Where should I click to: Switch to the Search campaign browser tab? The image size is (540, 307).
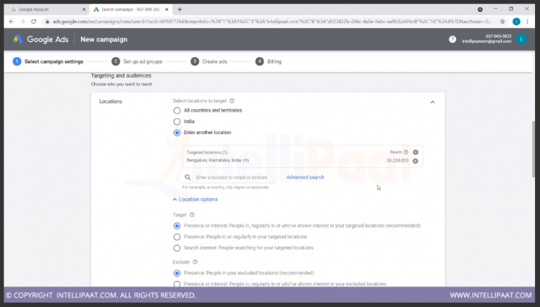131,9
